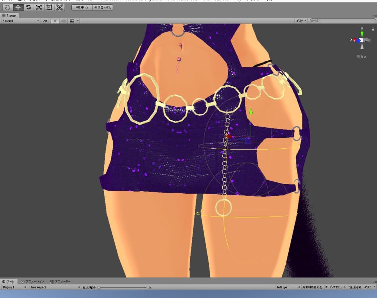Toggle 2D view mode
This screenshot has width=377, height=298.
coord(45,21)
